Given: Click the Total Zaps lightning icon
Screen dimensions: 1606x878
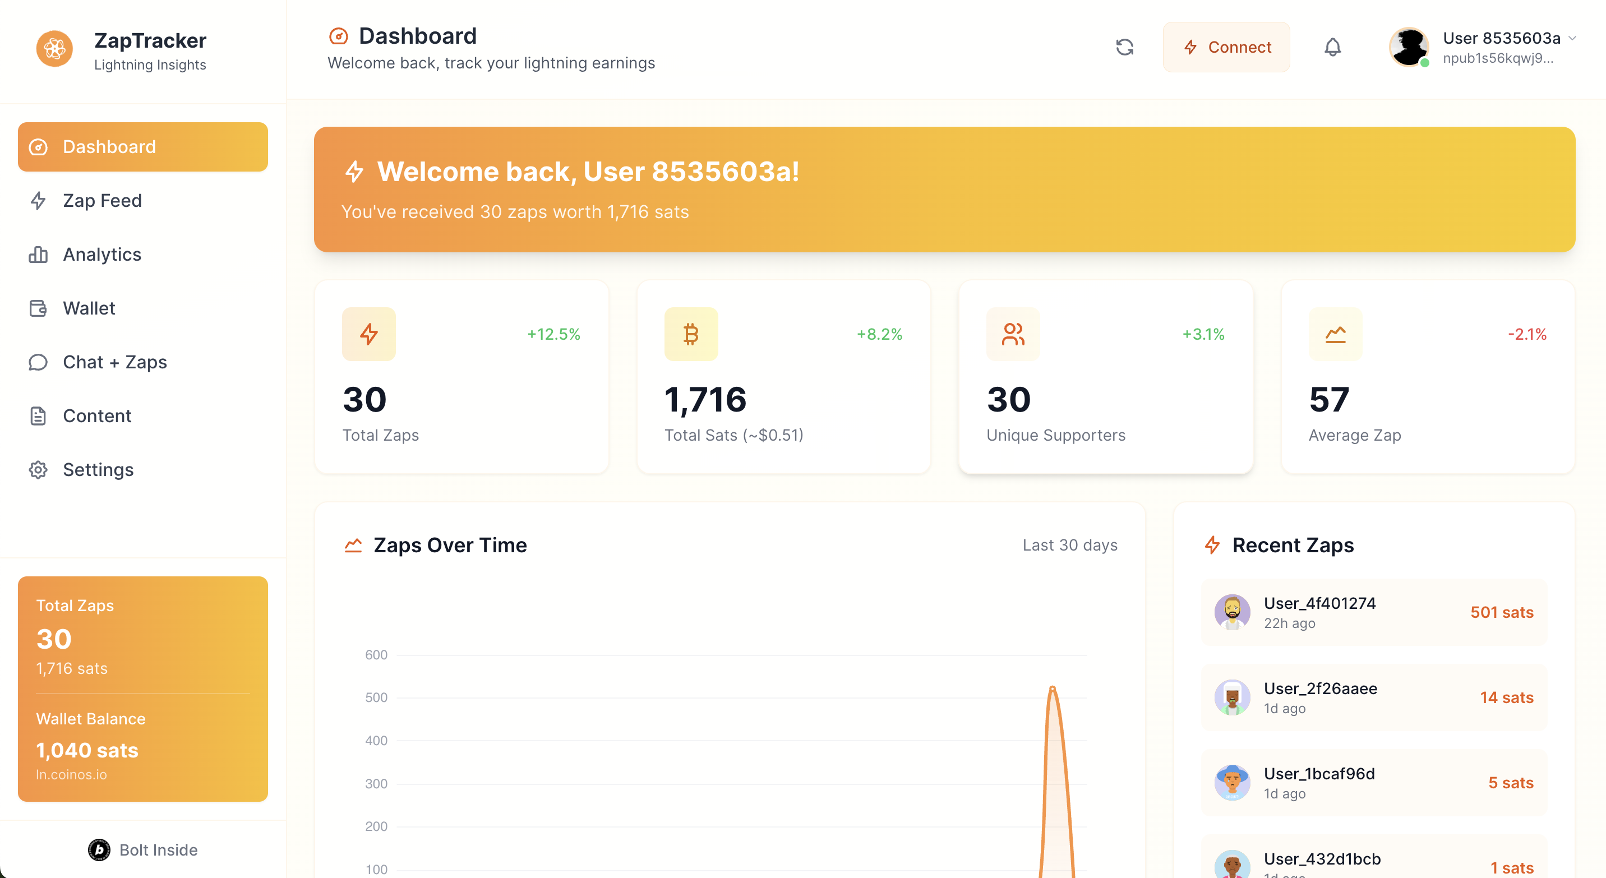Looking at the screenshot, I should tap(368, 334).
